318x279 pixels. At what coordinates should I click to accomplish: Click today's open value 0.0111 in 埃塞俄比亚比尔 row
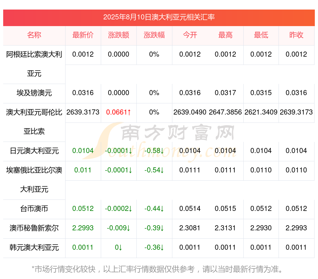190,170
